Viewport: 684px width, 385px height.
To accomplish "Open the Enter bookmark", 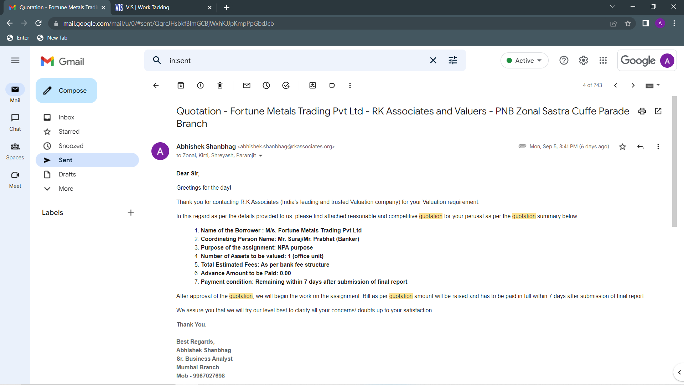I will 18,38.
